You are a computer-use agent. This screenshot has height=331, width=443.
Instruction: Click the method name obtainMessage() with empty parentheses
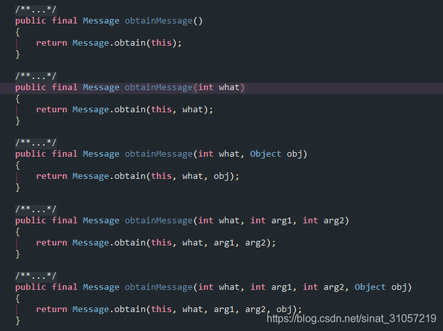(x=159, y=21)
